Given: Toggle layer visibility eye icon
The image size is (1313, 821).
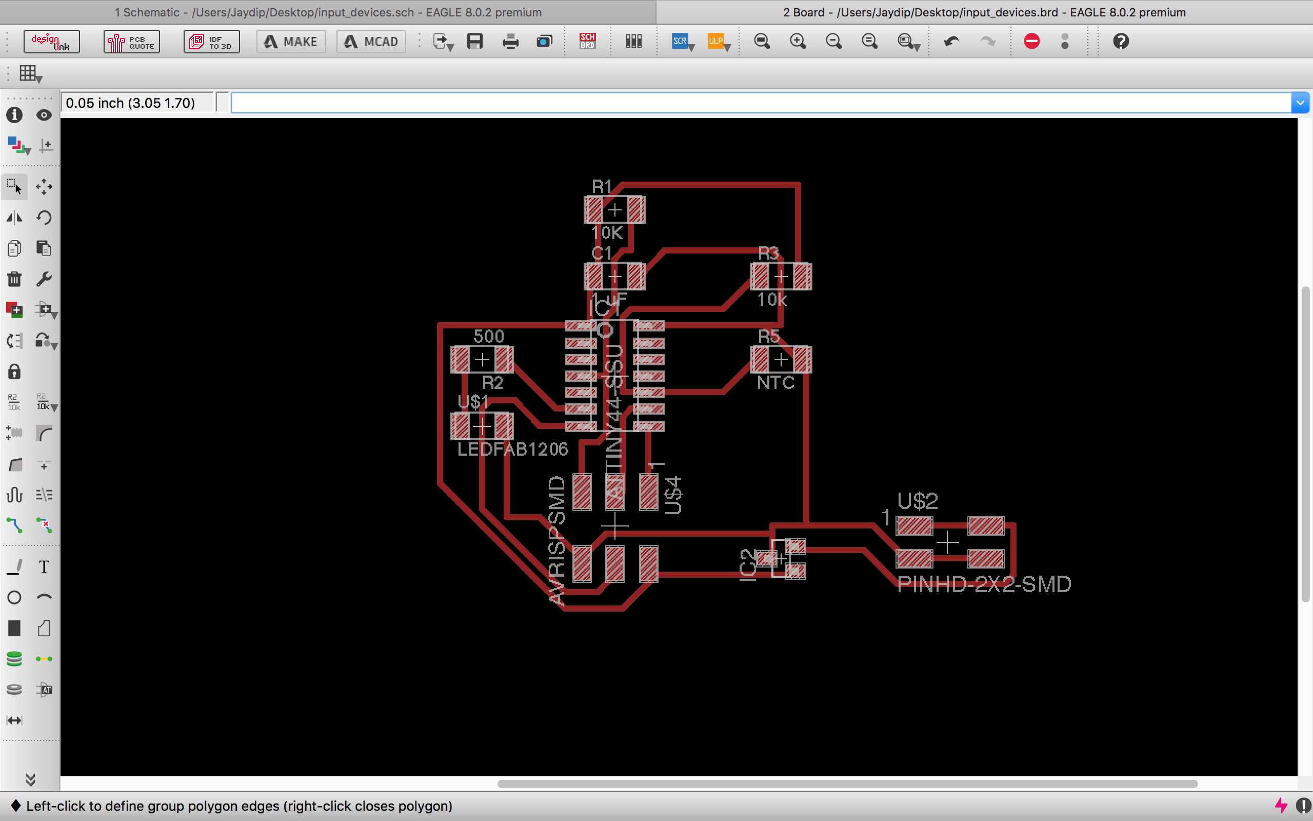Looking at the screenshot, I should click(x=44, y=115).
